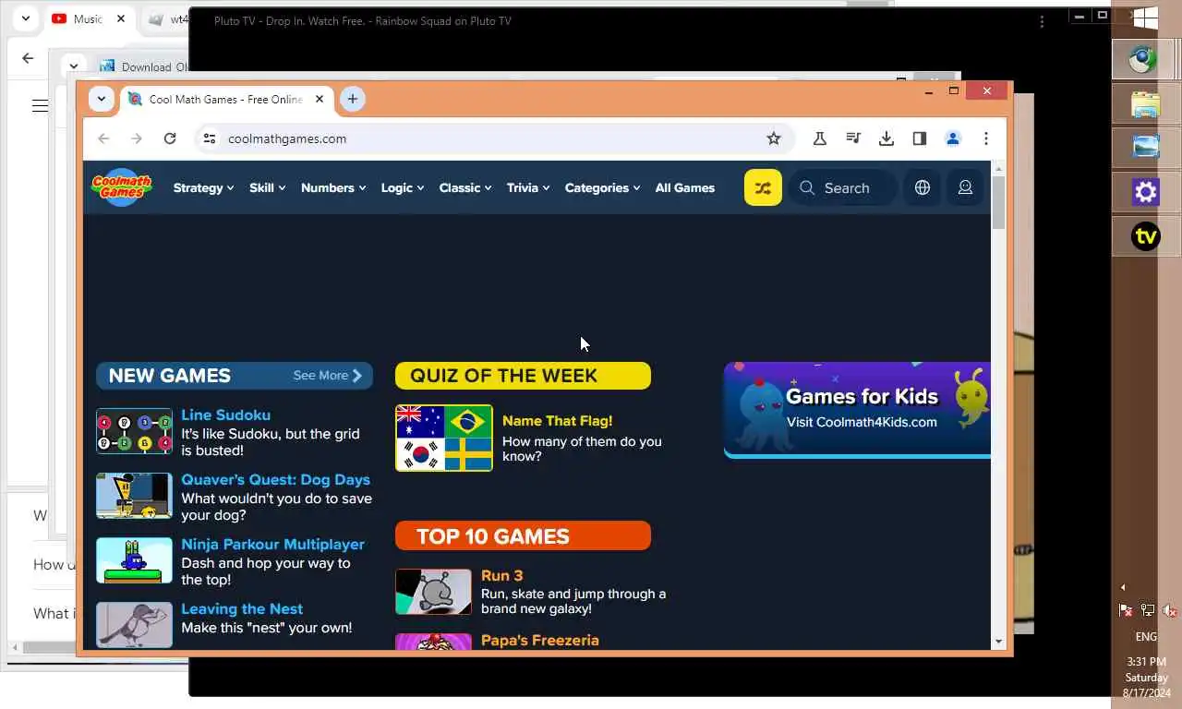Image resolution: width=1182 pixels, height=709 pixels.
Task: Go back in the Coolmath Games window
Action: coord(103,138)
